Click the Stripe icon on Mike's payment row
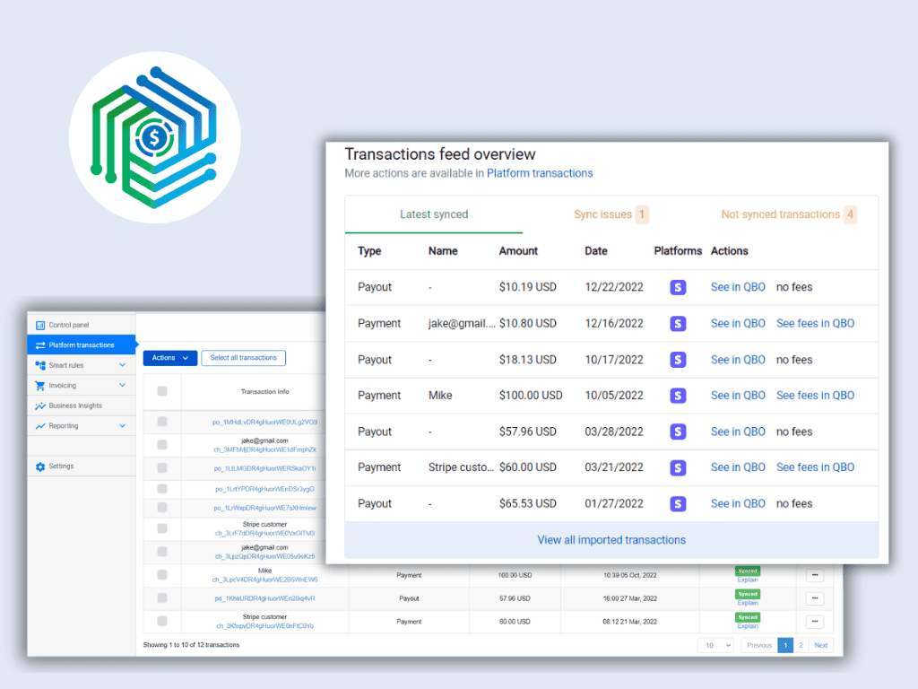 click(x=678, y=396)
